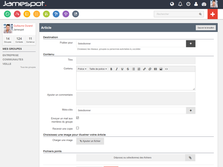
Task: Insert a hyperlink in editor
Action: 144,69
